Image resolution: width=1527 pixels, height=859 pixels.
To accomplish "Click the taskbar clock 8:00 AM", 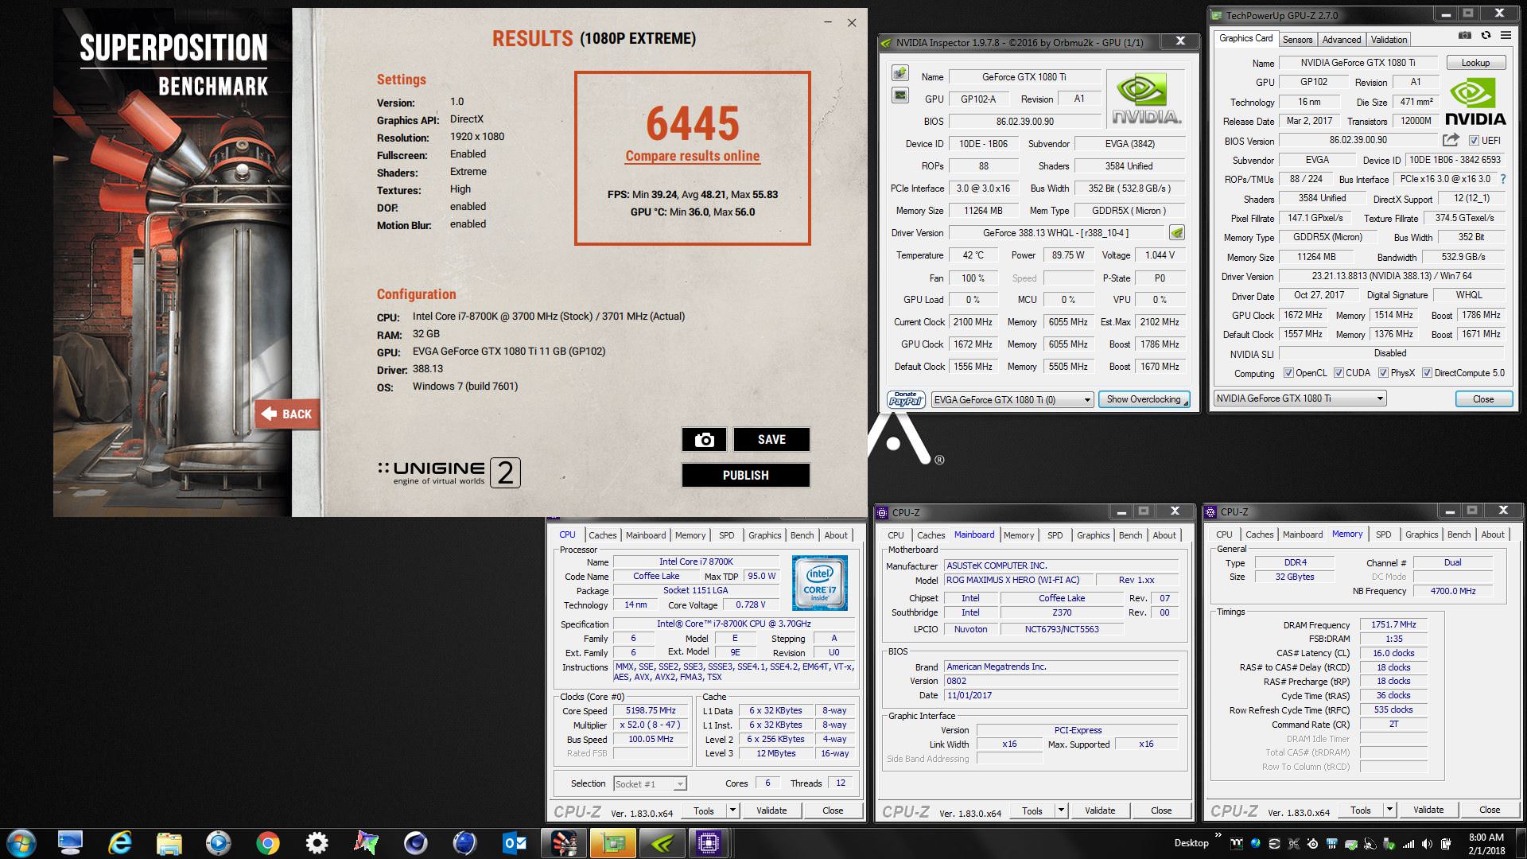I will pyautogui.click(x=1486, y=837).
